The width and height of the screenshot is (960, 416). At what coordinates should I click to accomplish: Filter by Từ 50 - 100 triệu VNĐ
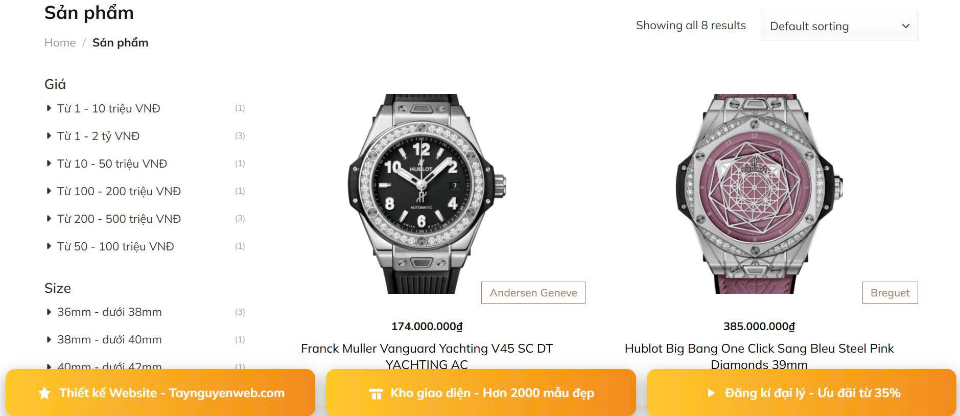coord(115,246)
